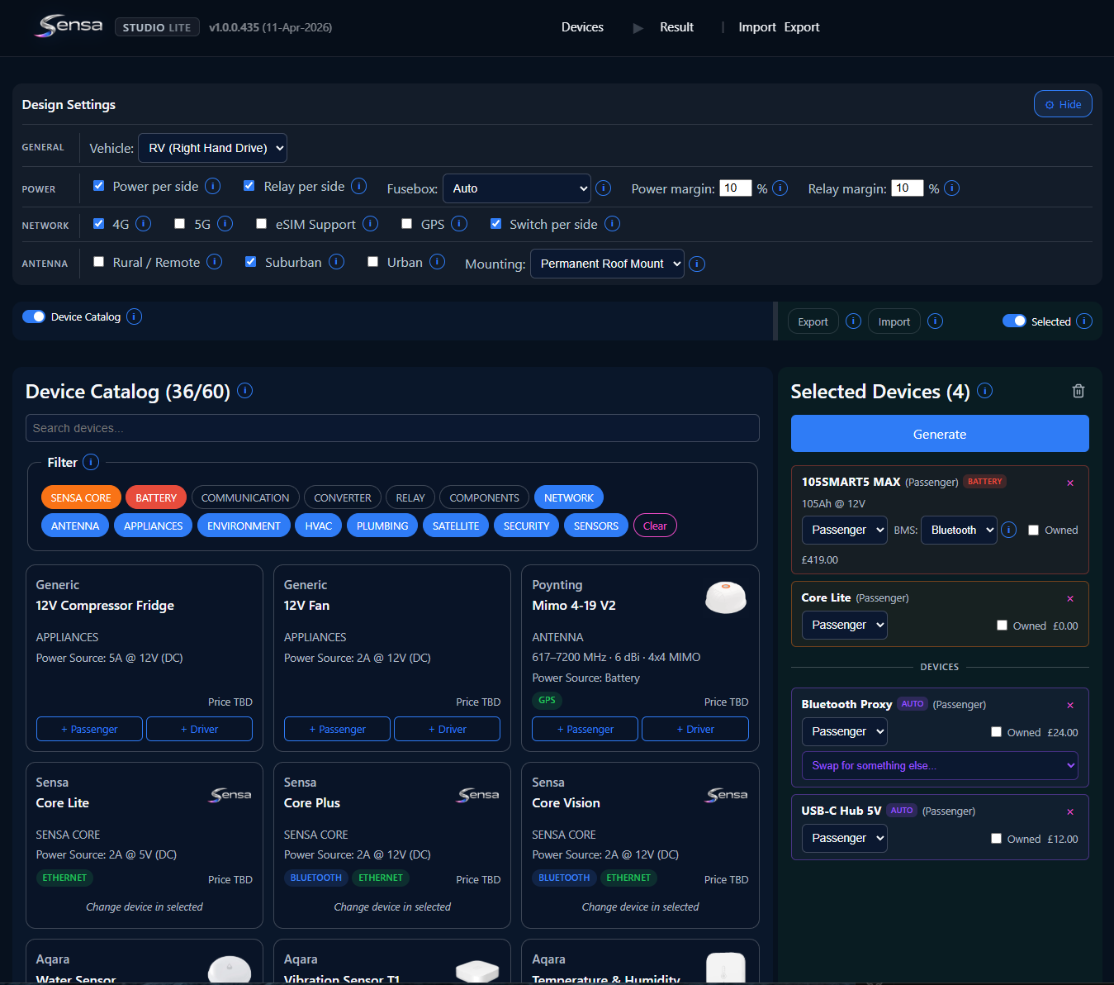Select the BATTERY filter chip
The width and height of the screenshot is (1114, 985).
pos(156,497)
